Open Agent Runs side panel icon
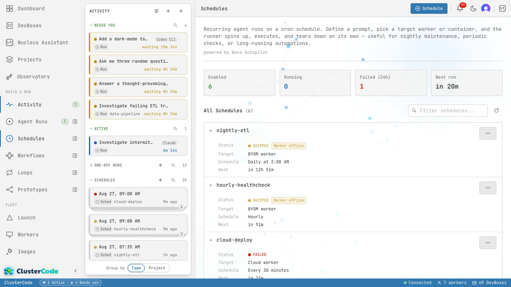This screenshot has height=287, width=511. pos(75,122)
